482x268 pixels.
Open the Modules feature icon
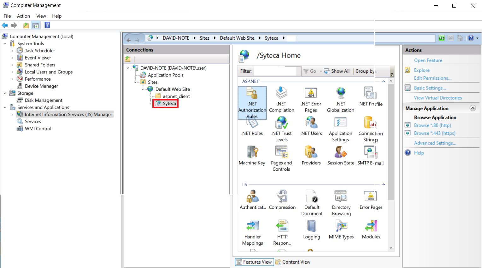(371, 226)
